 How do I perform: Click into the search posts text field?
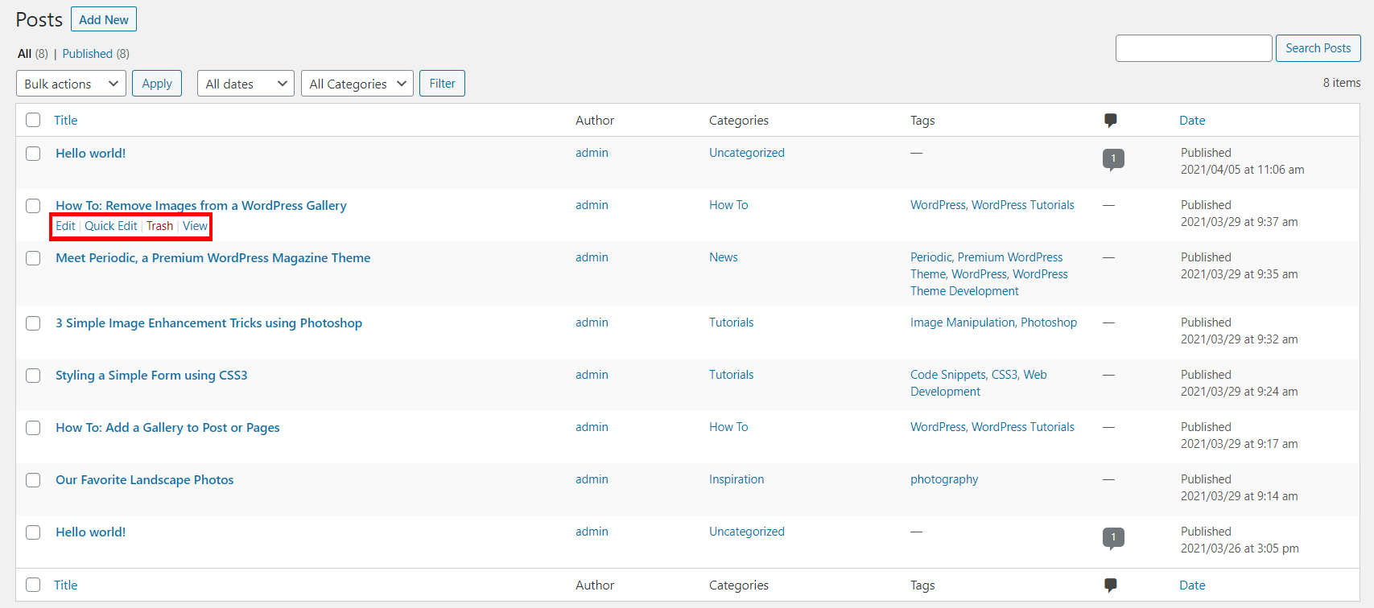click(1194, 48)
